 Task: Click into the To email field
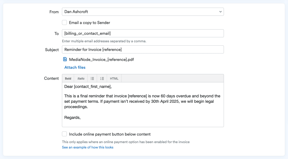click(143, 33)
